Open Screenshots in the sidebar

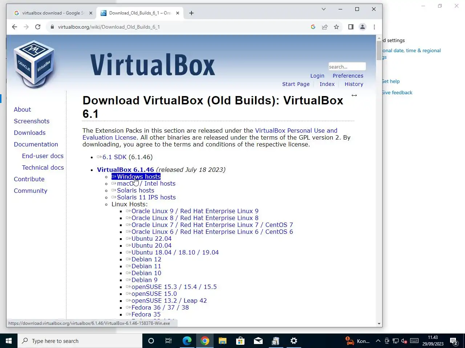[32, 121]
